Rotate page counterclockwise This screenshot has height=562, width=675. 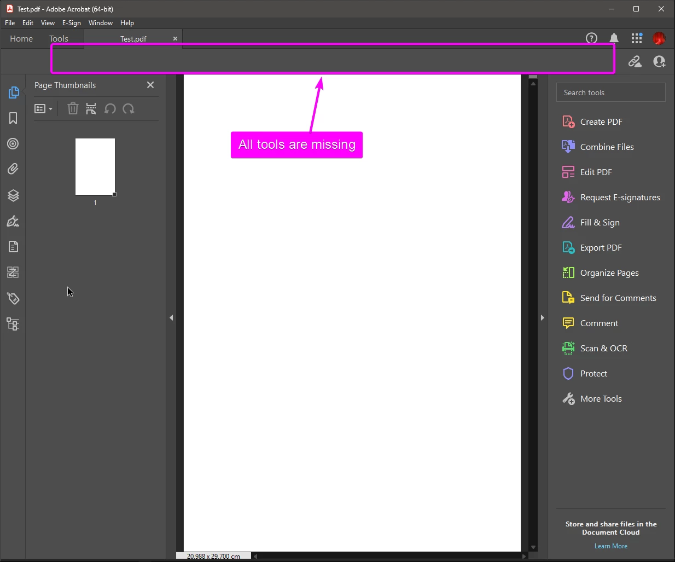[110, 108]
